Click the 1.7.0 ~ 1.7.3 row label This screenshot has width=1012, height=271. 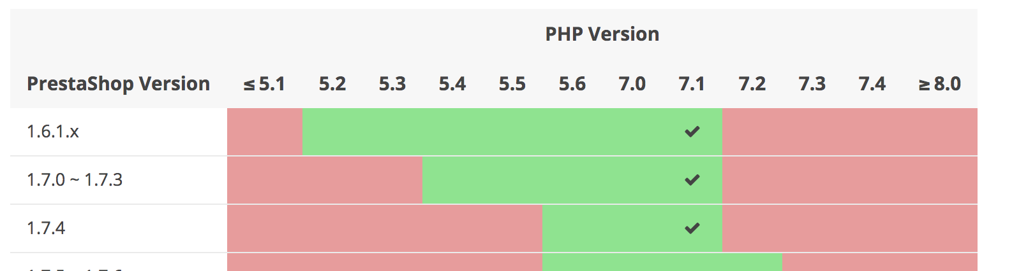coord(75,180)
